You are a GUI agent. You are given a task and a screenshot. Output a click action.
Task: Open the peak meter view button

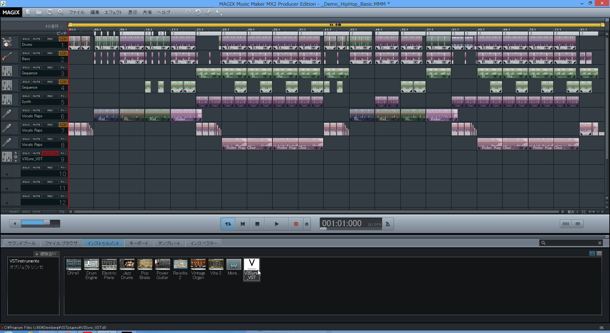(578, 224)
